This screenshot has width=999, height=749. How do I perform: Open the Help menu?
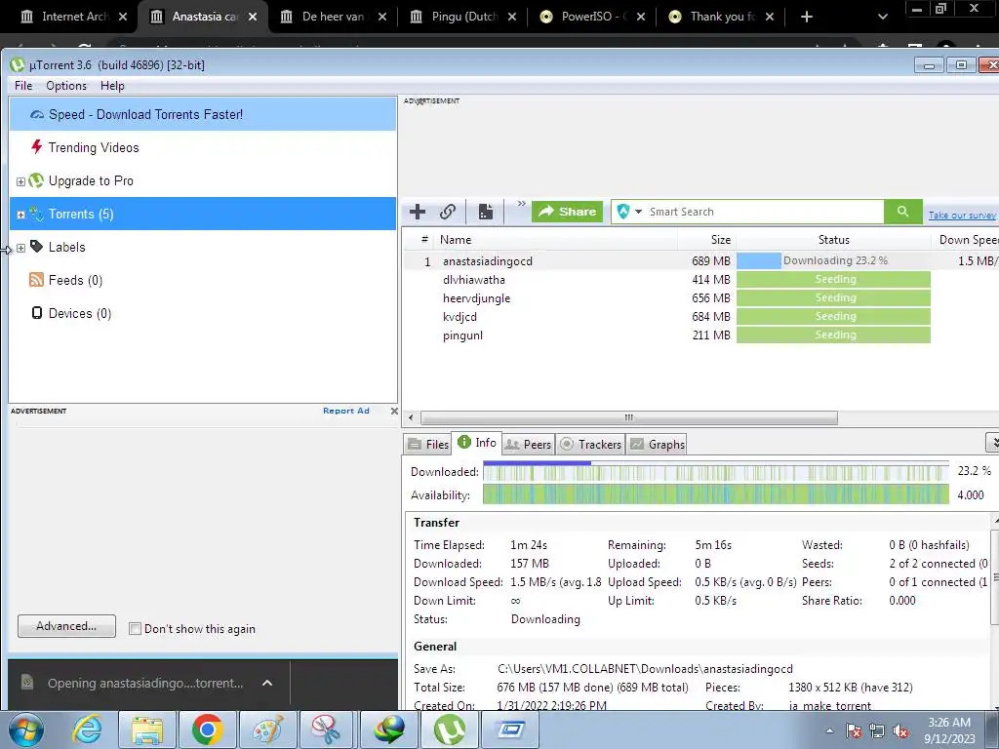pyautogui.click(x=112, y=86)
